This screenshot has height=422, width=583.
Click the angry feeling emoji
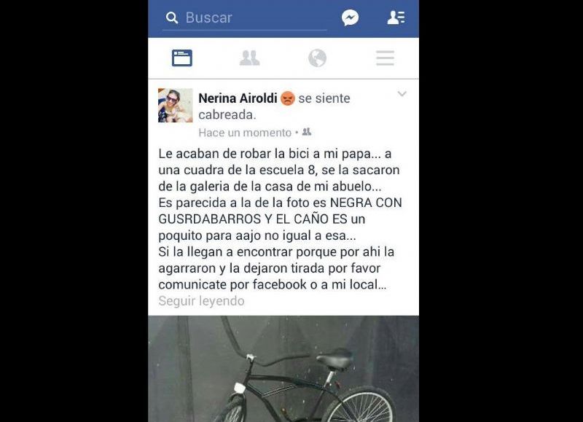tap(287, 98)
